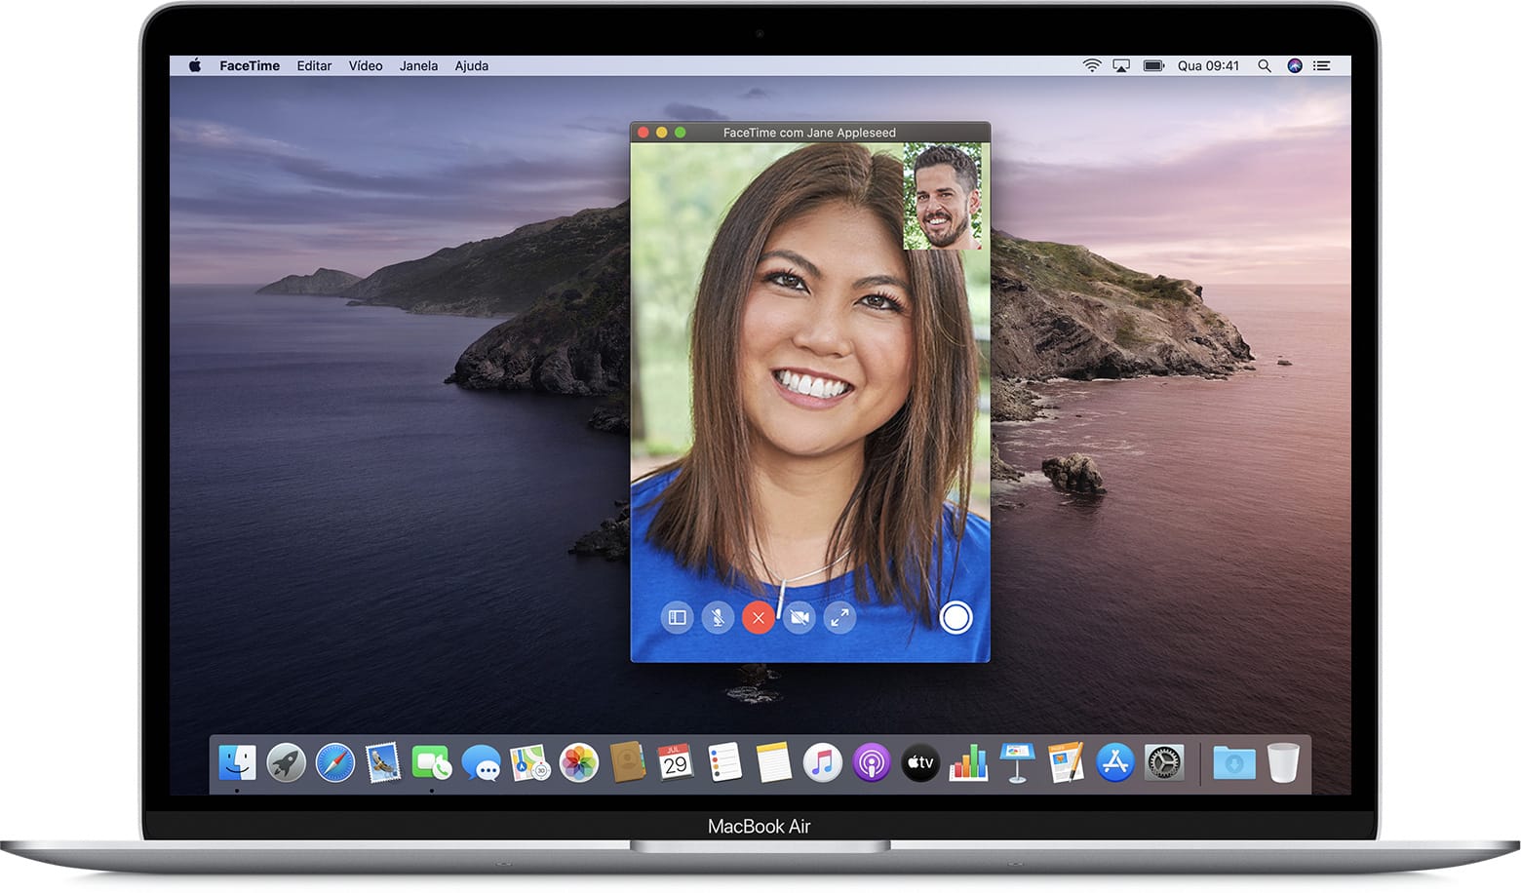Open Keynote from the Dock
Image resolution: width=1521 pixels, height=893 pixels.
1017,762
